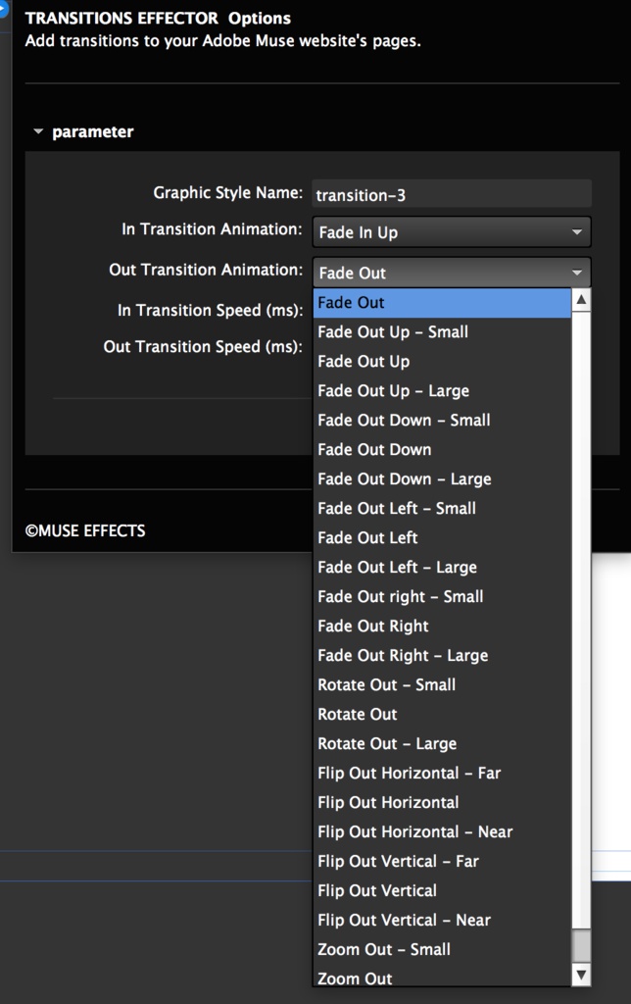
Task: Edit the Graphic Style Name field
Action: [x=451, y=193]
